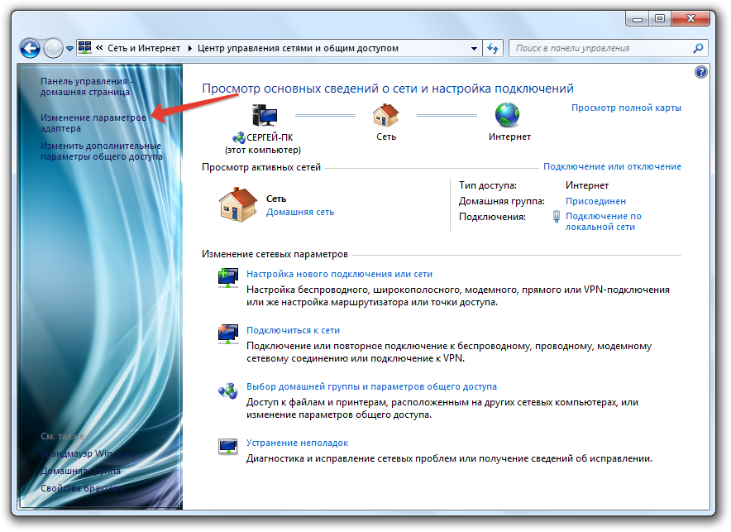Click the Выбор домашней группы icon
The height and width of the screenshot is (532, 731).
click(227, 389)
